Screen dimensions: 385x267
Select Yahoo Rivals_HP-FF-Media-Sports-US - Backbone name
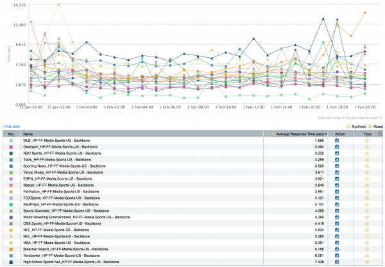tap(63, 173)
